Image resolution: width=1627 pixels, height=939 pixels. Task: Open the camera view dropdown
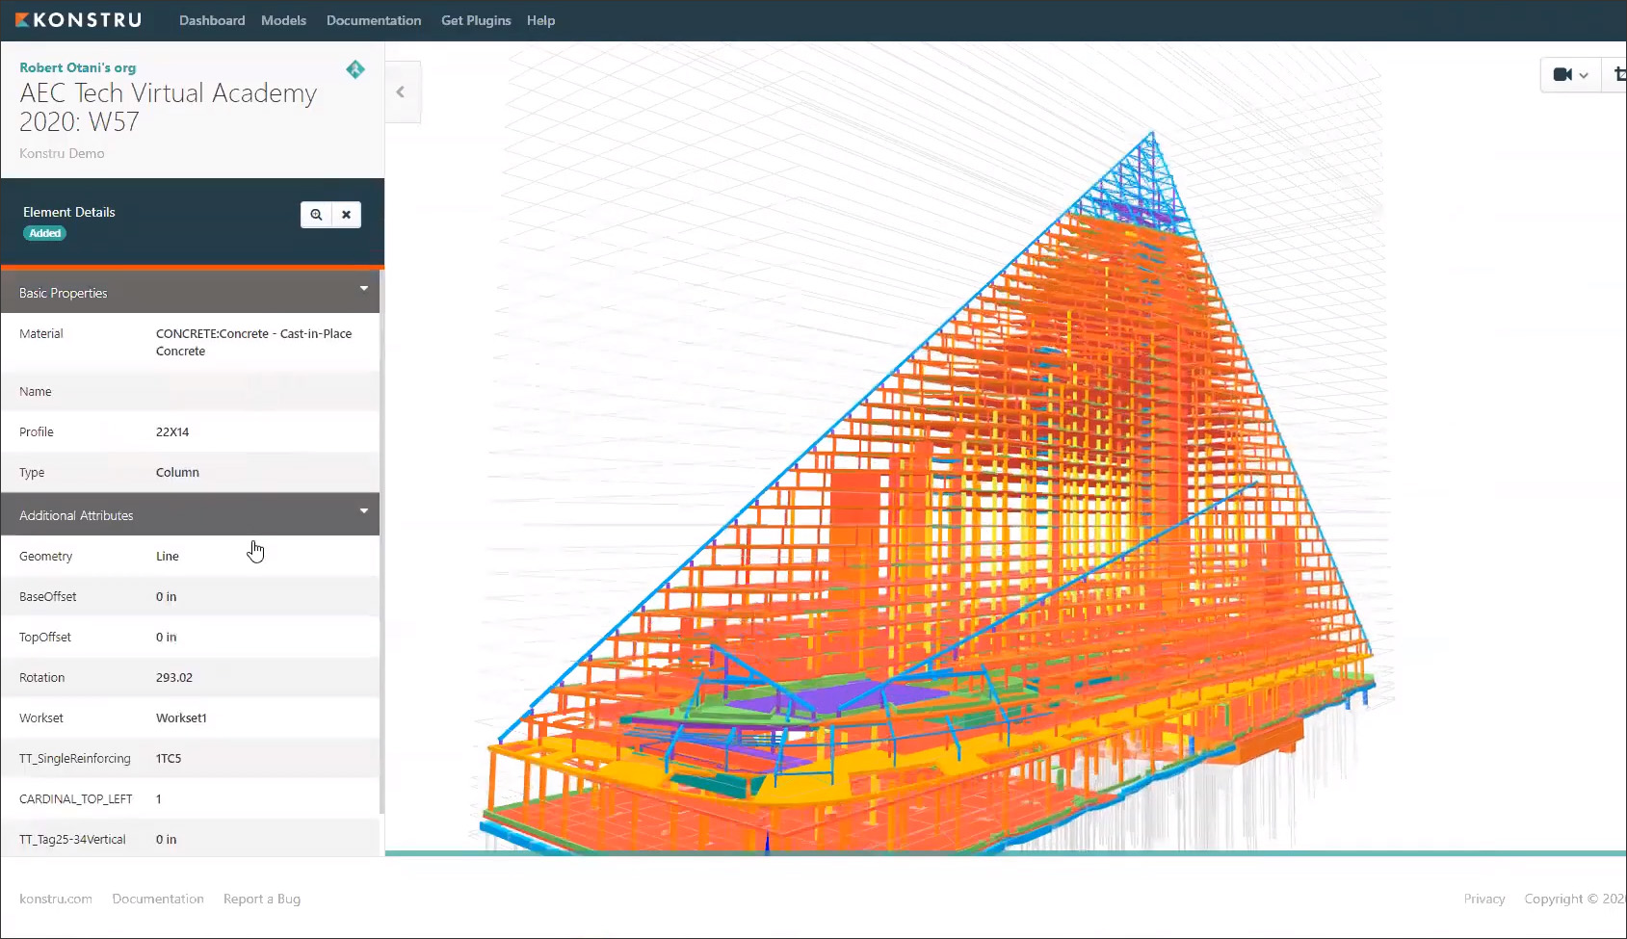pos(1570,74)
